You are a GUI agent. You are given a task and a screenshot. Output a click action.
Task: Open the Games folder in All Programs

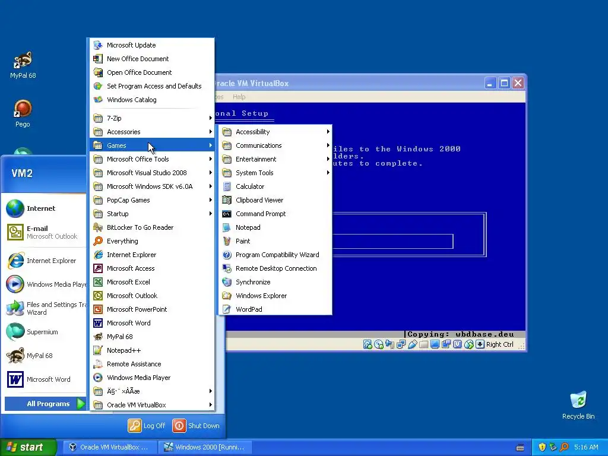click(x=152, y=145)
